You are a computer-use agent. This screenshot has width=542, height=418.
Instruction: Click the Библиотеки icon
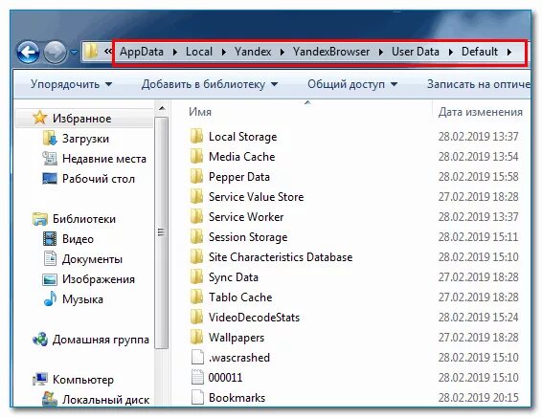(x=40, y=219)
